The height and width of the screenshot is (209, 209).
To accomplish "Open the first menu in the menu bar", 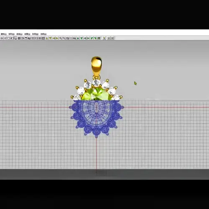I will [x=4, y=34].
